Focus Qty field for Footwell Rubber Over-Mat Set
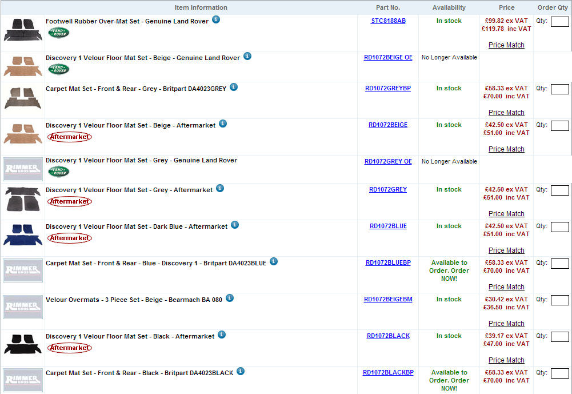 pos(559,22)
